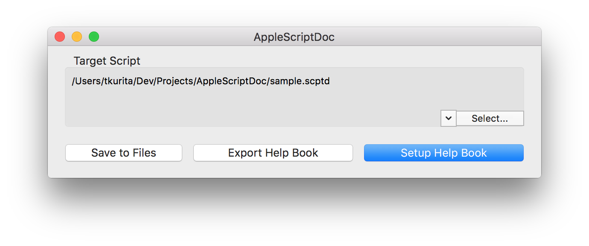
Task: Show recent targets next to Select...
Action: tap(448, 118)
